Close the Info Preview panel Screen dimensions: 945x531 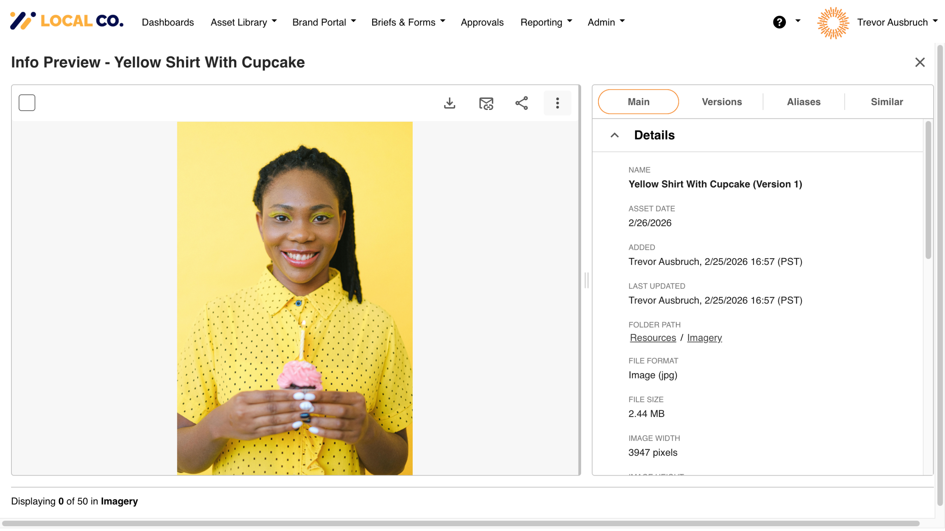[x=920, y=62]
